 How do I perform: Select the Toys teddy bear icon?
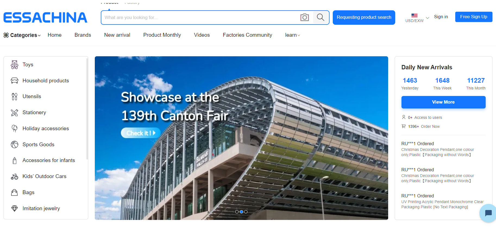tap(14, 65)
